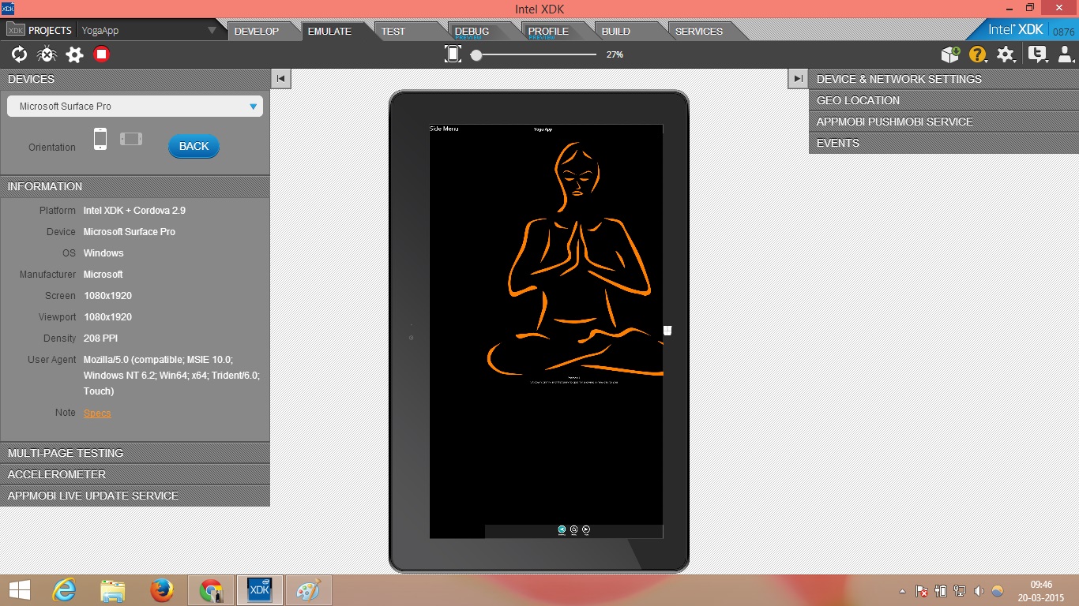1079x606 pixels.
Task: Switch to the DEVELOP tab
Action: (x=257, y=32)
